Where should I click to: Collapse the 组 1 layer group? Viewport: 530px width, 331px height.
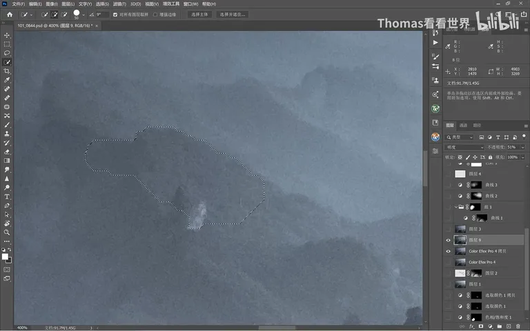click(455, 207)
